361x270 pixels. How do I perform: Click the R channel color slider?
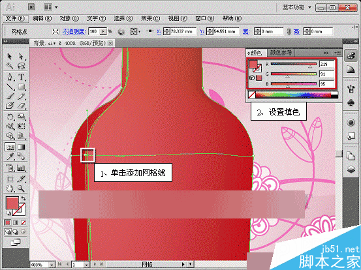[294, 64]
